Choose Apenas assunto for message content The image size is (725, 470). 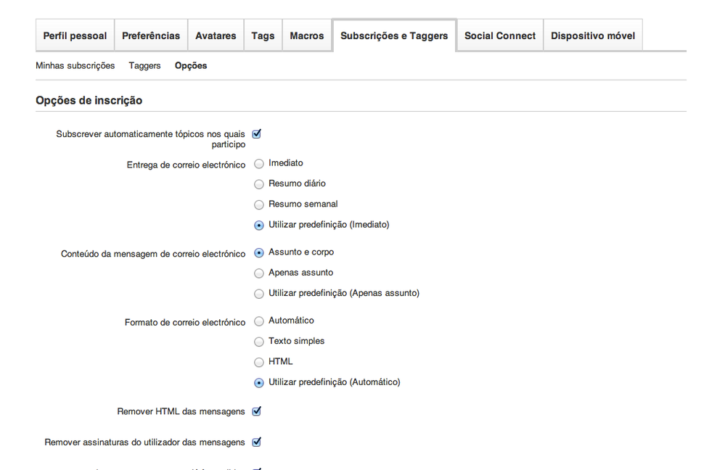click(x=259, y=273)
